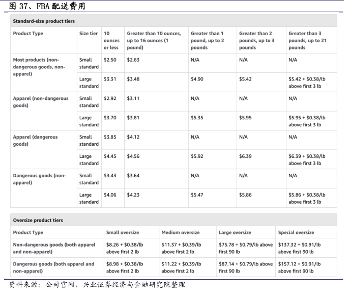Click the Dangerous goods (non-apparel) row label
349x298 pixels.
(39, 179)
